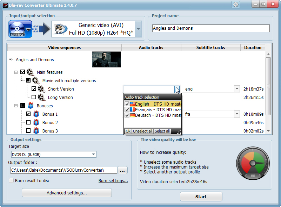Enable the Long Version checkbox
The width and height of the screenshot is (281, 207).
click(34, 97)
